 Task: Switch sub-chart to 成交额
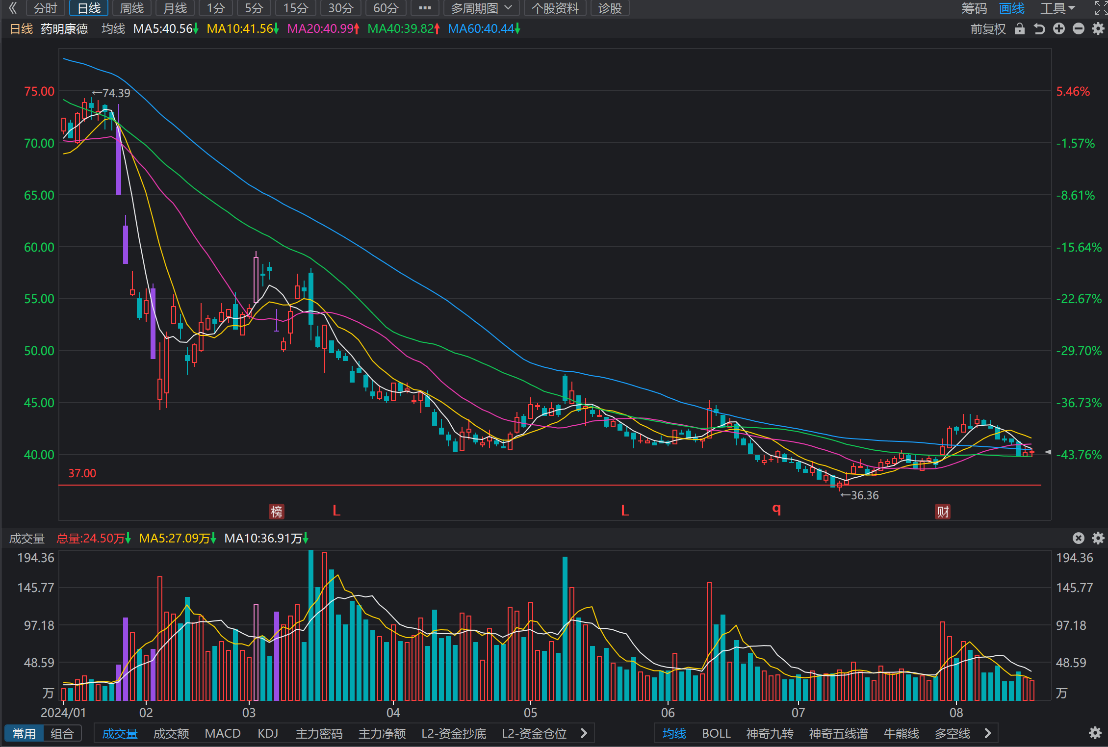[171, 733]
